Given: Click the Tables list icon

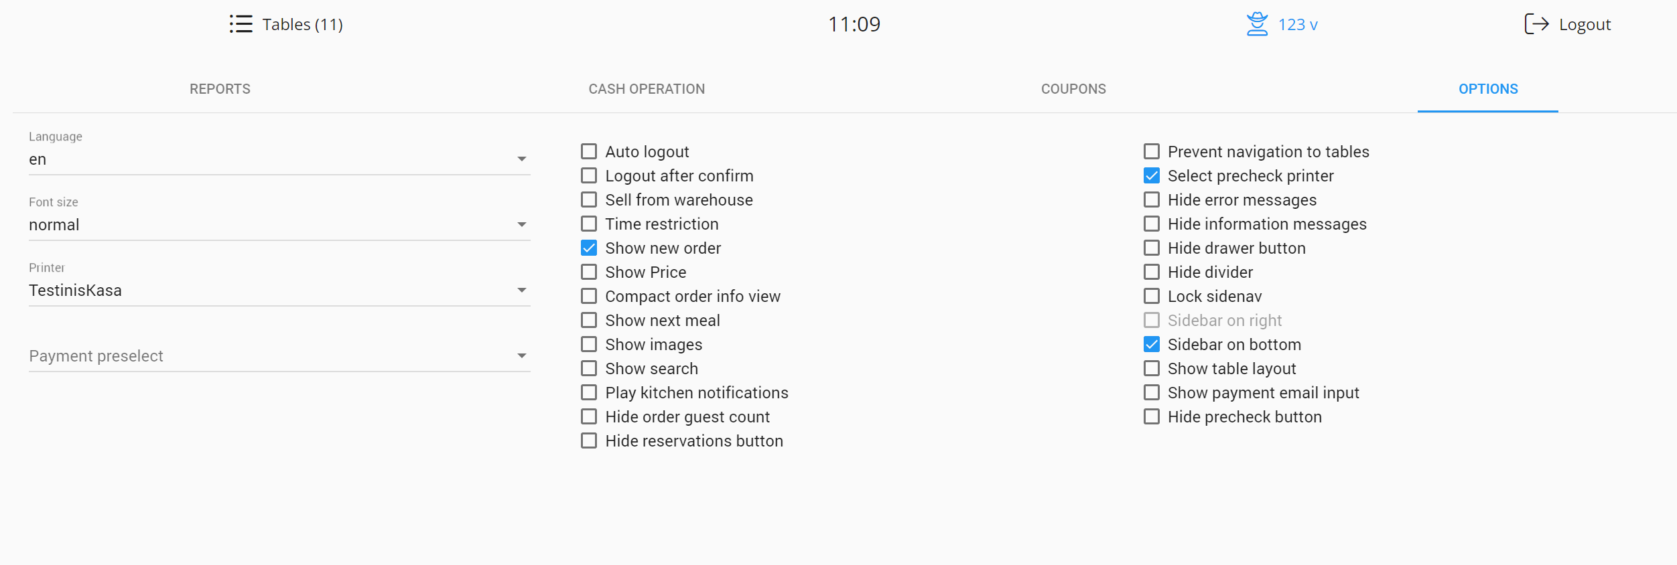Looking at the screenshot, I should (241, 24).
